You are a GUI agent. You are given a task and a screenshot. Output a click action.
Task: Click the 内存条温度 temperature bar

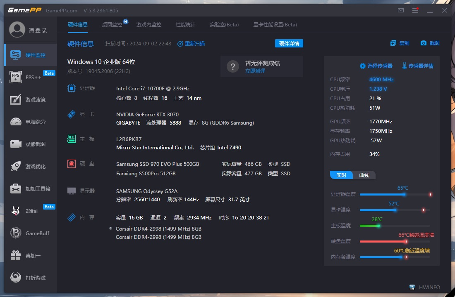395,257
